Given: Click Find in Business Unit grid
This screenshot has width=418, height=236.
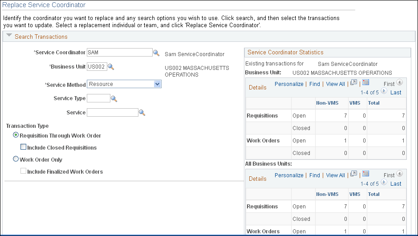Looking at the screenshot, I should (315, 84).
